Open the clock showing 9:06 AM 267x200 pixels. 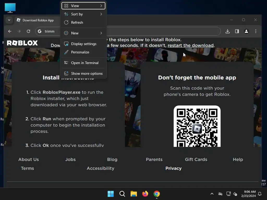pos(248,194)
